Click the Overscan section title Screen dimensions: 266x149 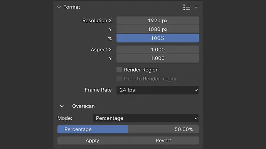[x=84, y=106]
